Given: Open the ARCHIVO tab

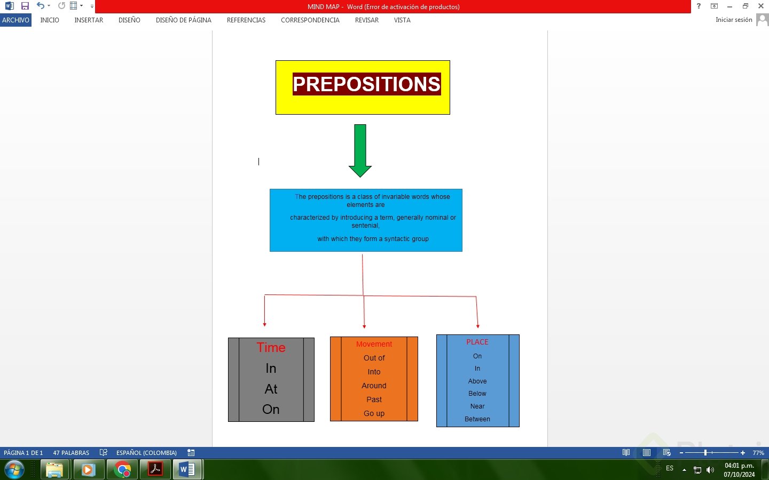Looking at the screenshot, I should pos(16,20).
